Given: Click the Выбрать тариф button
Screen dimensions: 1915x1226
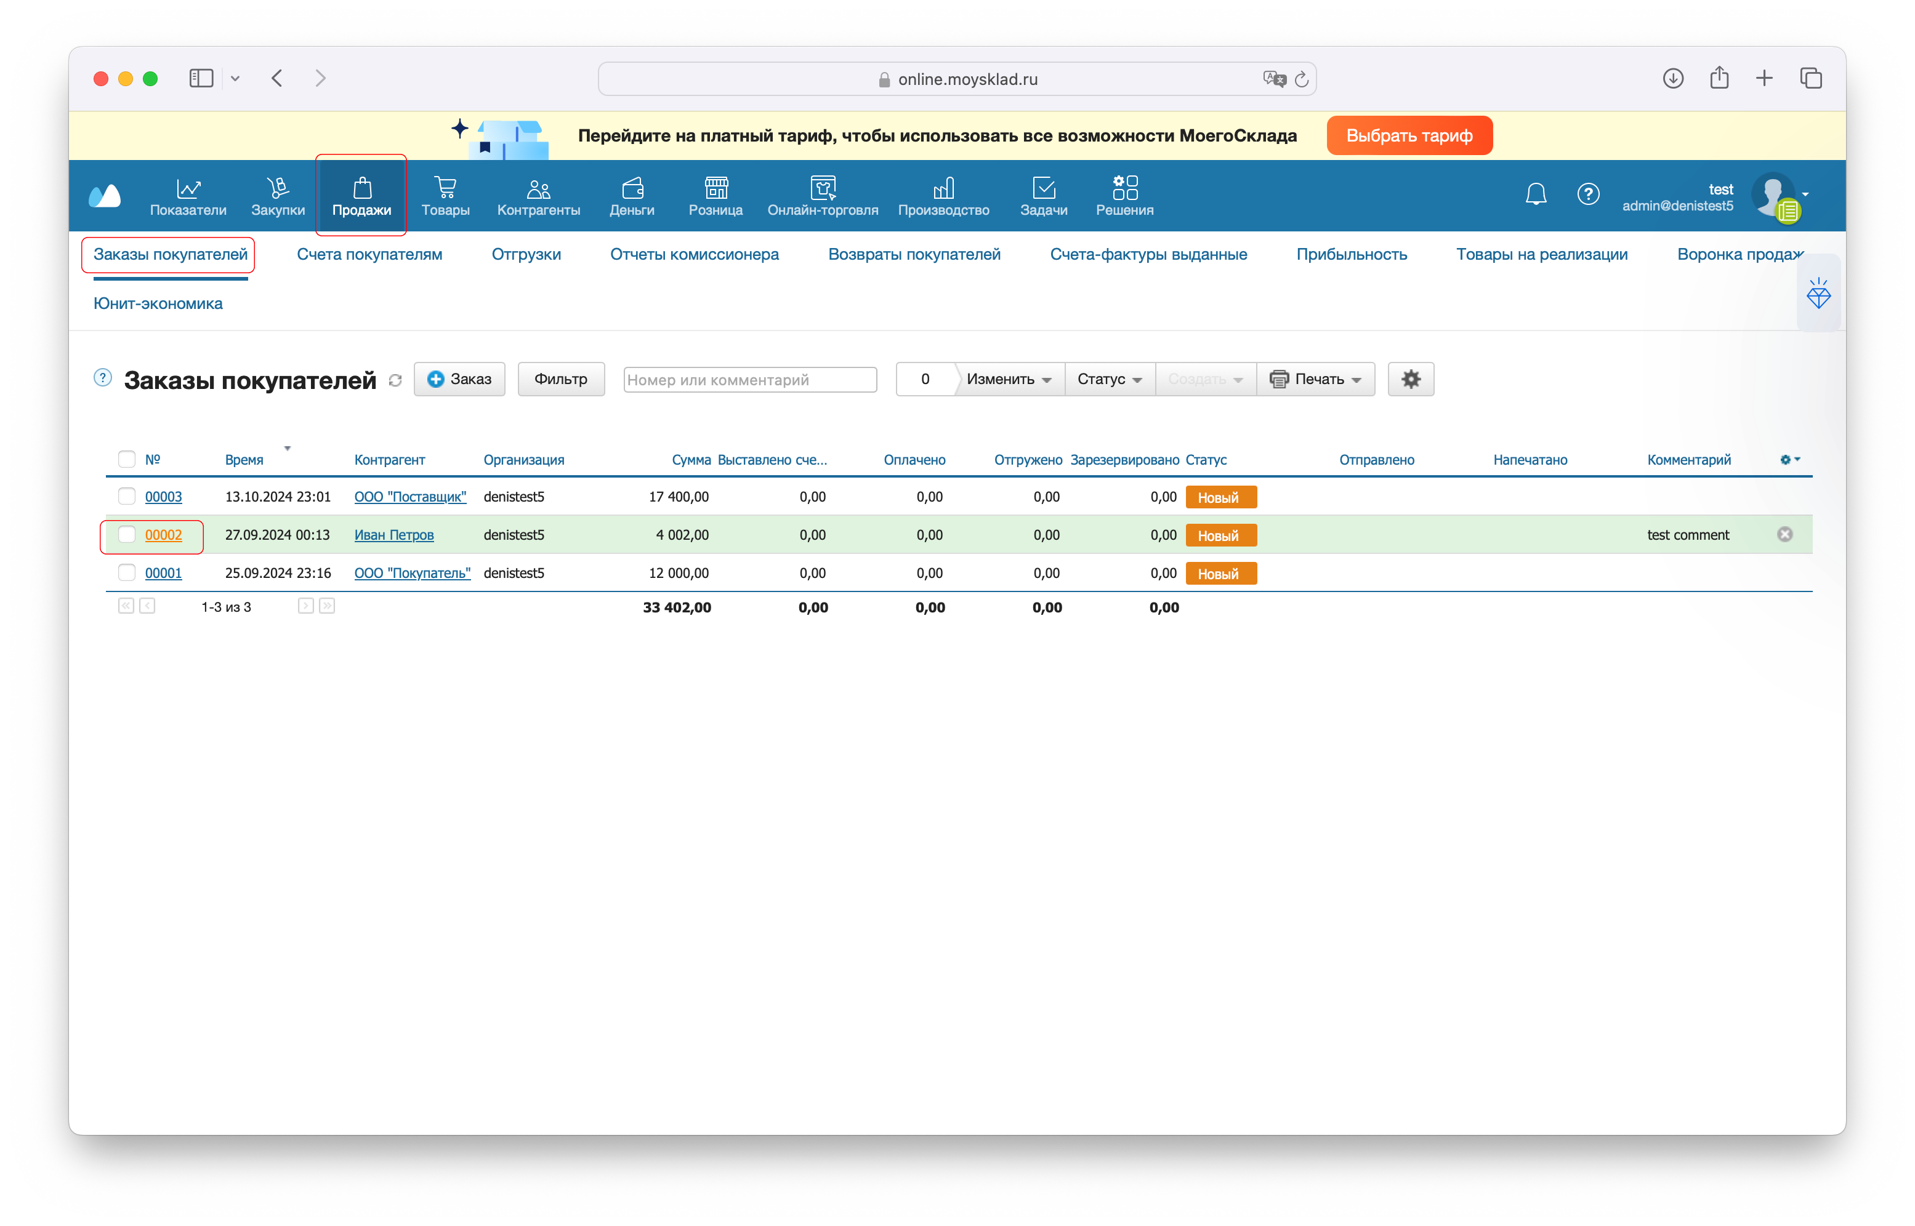Looking at the screenshot, I should coord(1409,135).
